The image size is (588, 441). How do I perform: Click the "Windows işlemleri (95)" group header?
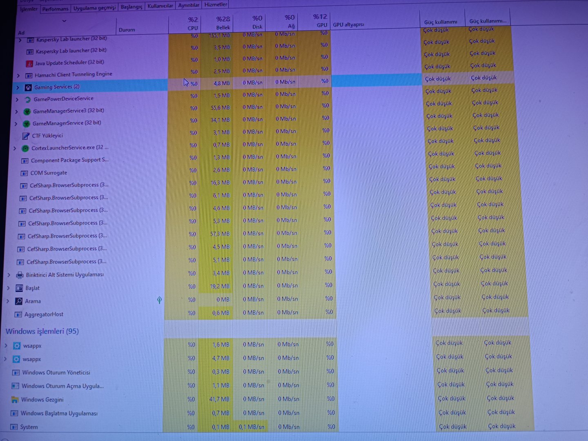click(x=42, y=331)
